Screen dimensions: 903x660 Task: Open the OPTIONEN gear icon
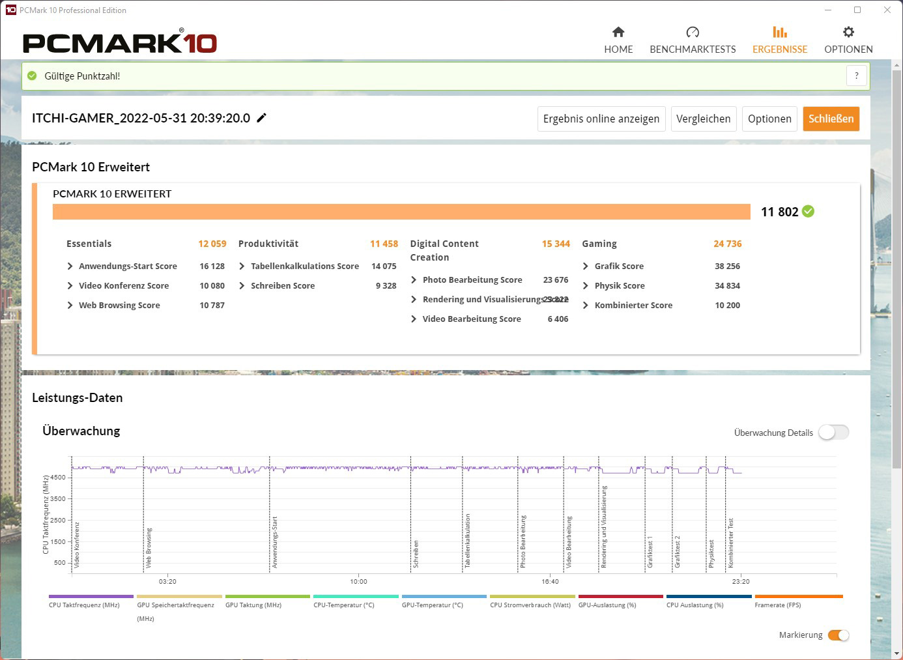[848, 32]
